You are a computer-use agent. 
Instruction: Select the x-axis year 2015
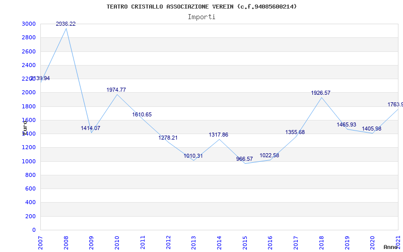245,242
